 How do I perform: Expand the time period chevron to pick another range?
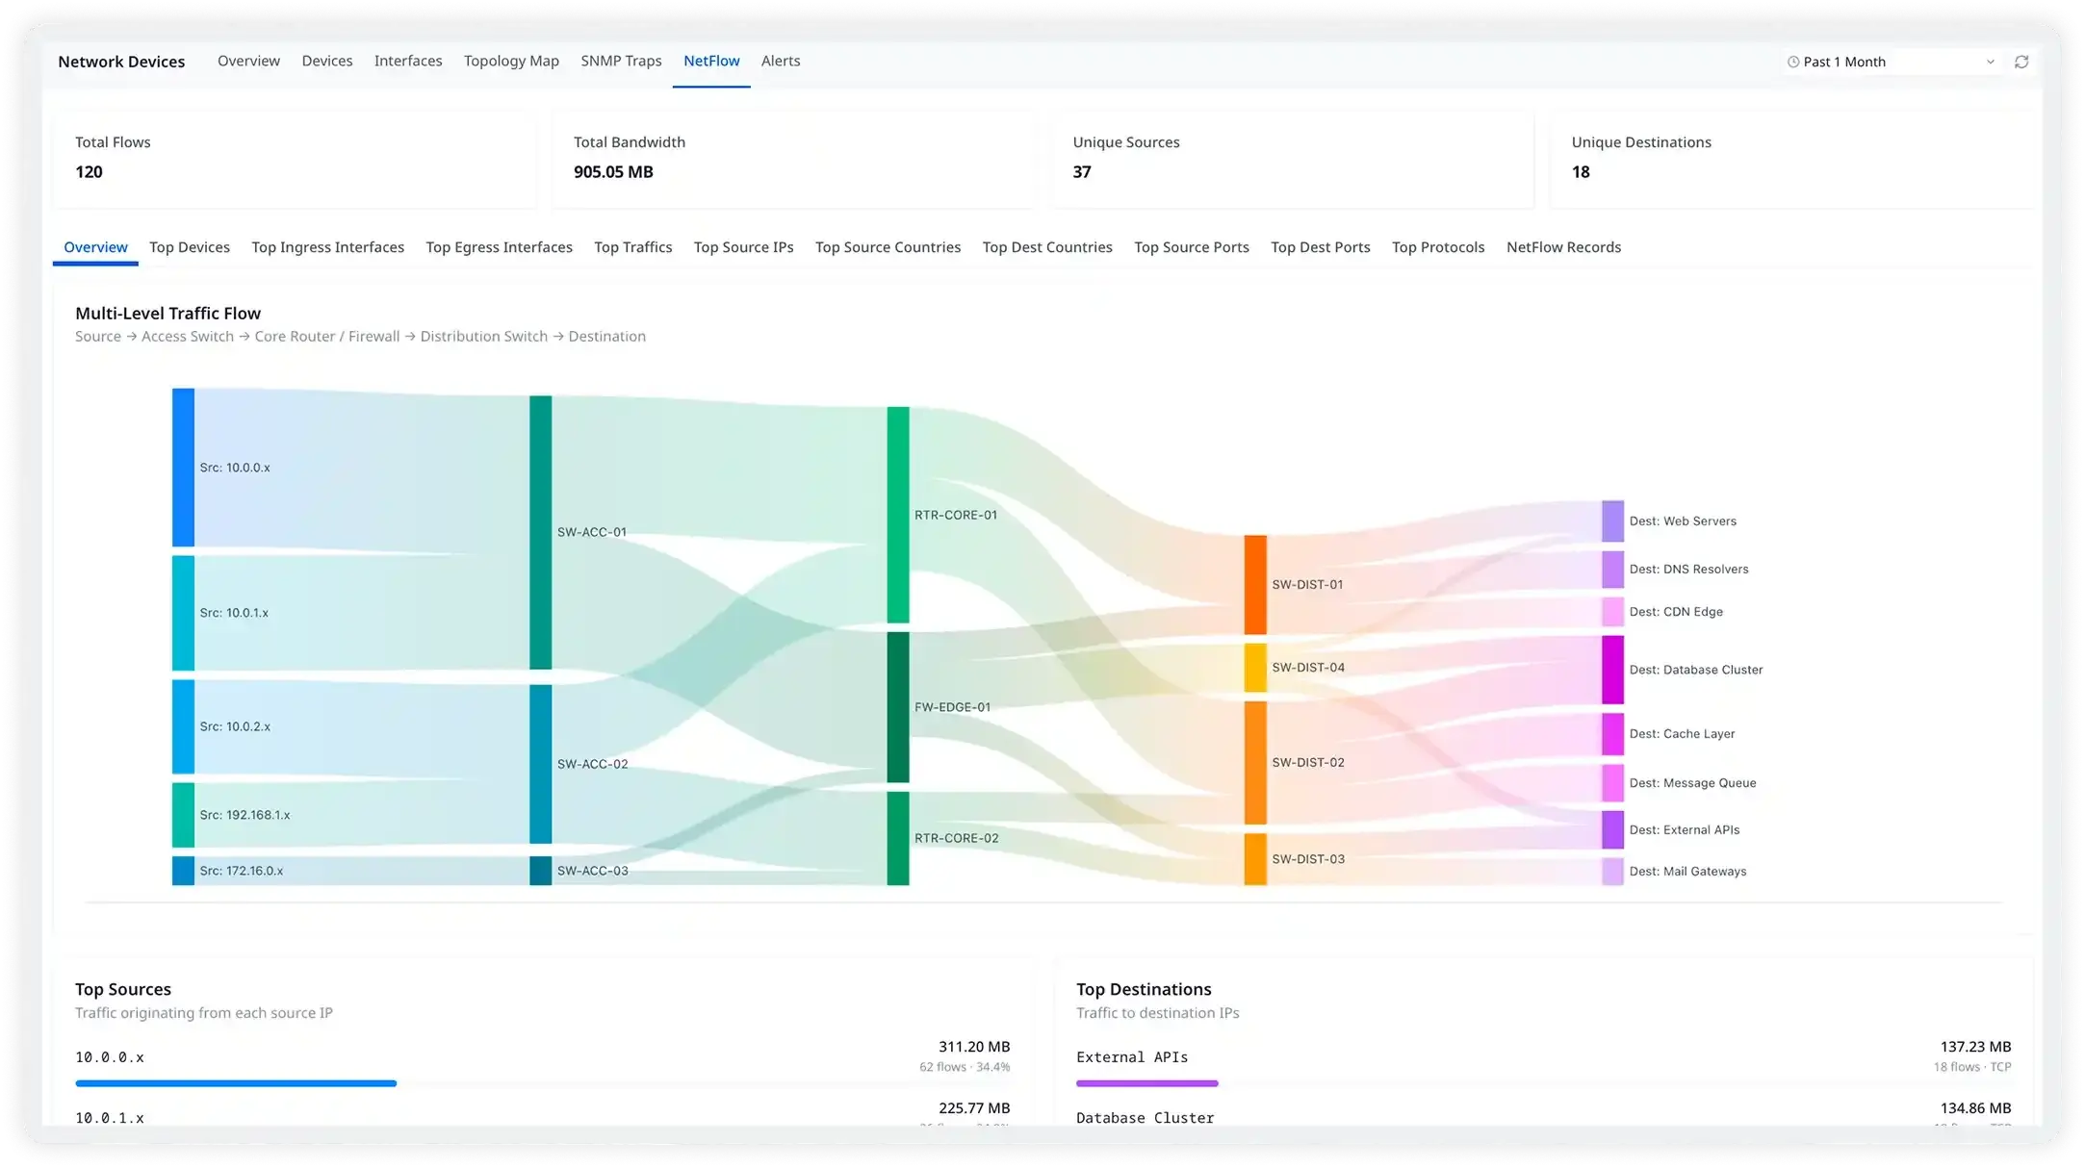tap(1991, 62)
